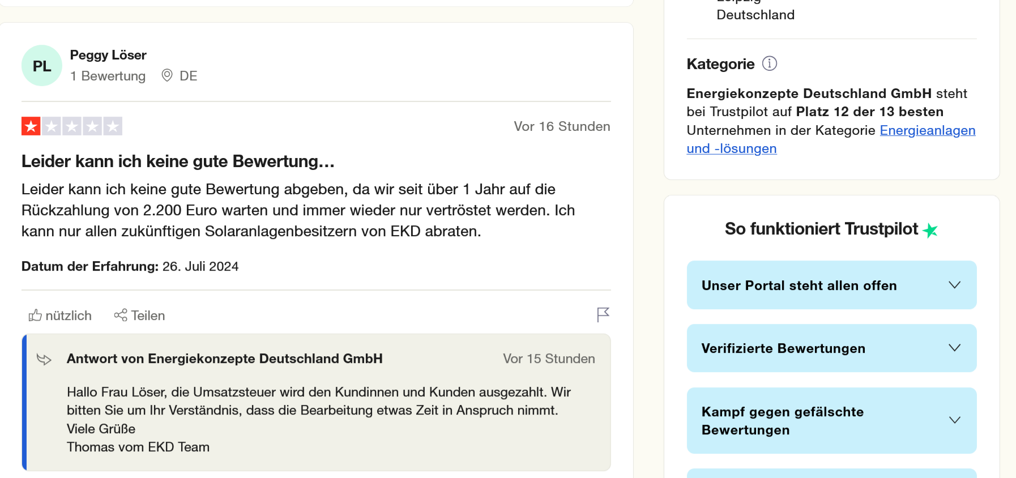Open review title 'Leider kann ich keine gute Bewertung…'
Image resolution: width=1016 pixels, height=478 pixels.
178,161
